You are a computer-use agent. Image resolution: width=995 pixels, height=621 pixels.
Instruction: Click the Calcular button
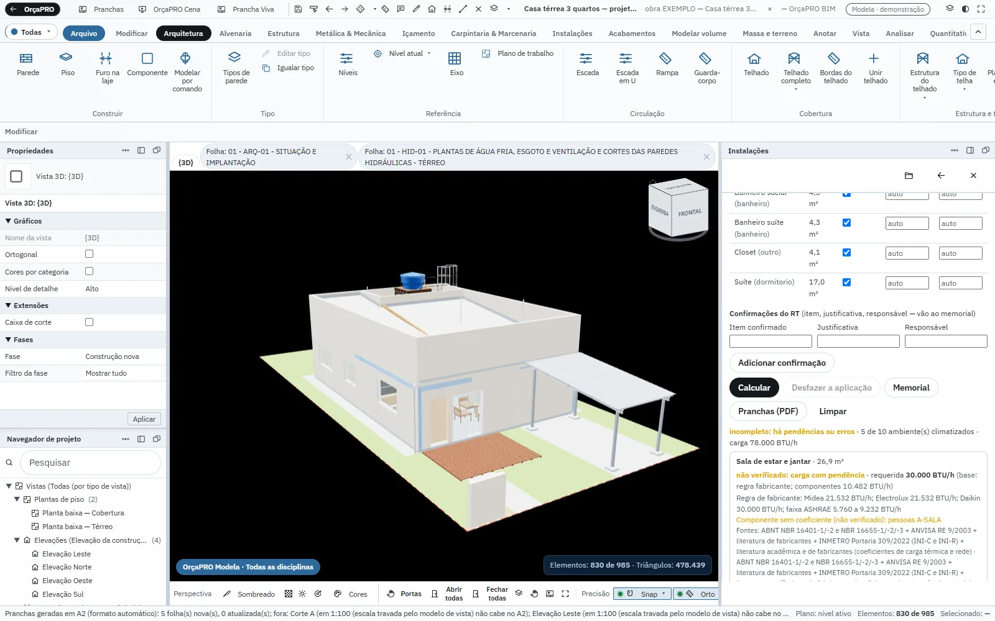[x=754, y=388]
